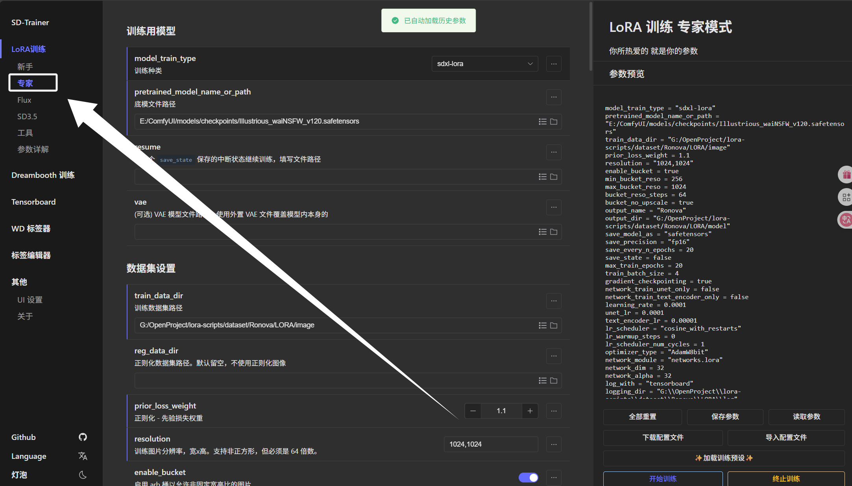Open list picker for train_data_dir
The image size is (852, 486).
[x=543, y=325]
